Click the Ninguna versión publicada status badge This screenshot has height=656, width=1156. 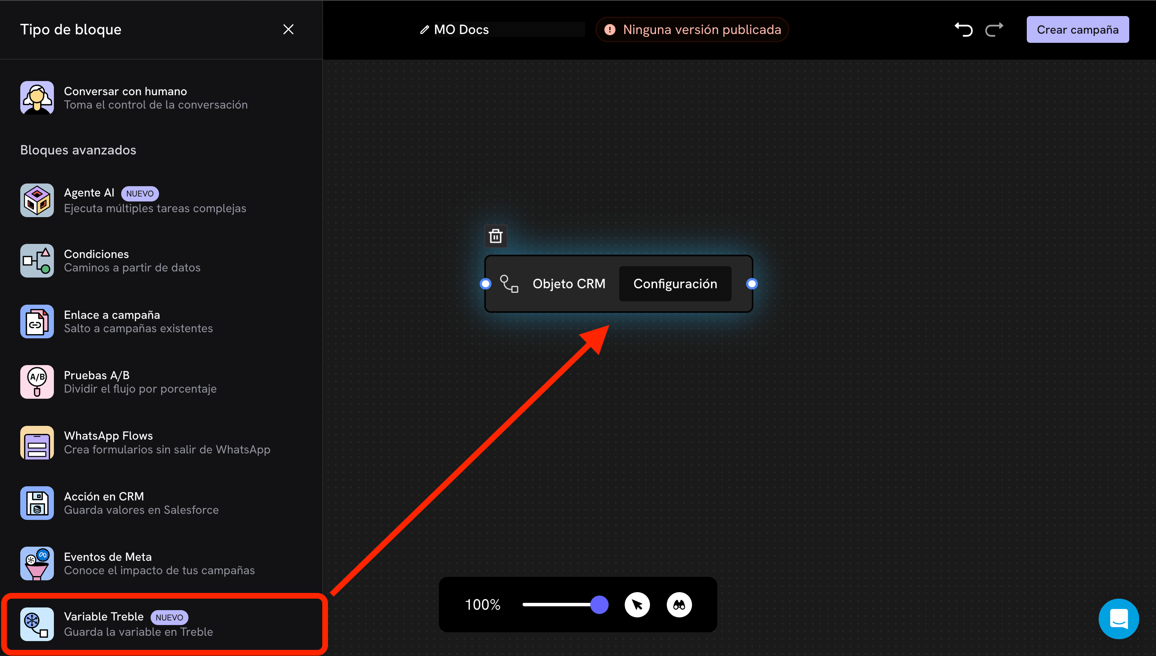coord(692,30)
